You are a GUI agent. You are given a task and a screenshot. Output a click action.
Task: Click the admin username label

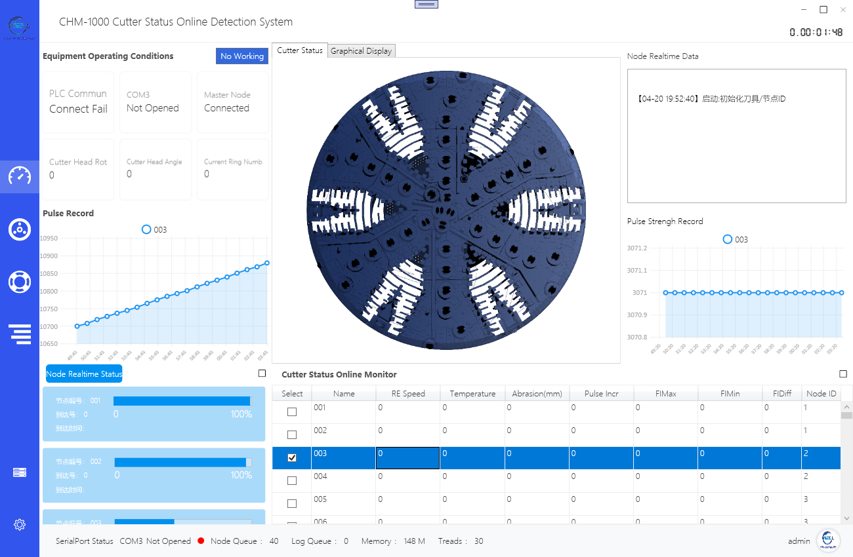click(x=799, y=541)
